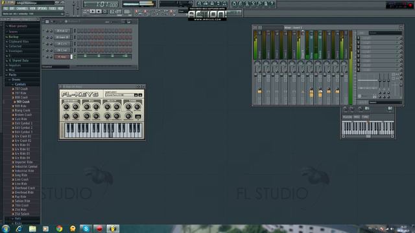
Task: Select the Industrial Cymbal sample
Action: tap(26, 167)
